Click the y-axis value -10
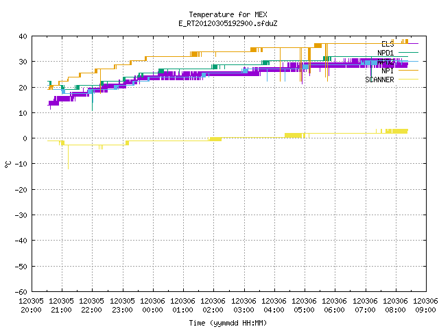 coord(21,164)
